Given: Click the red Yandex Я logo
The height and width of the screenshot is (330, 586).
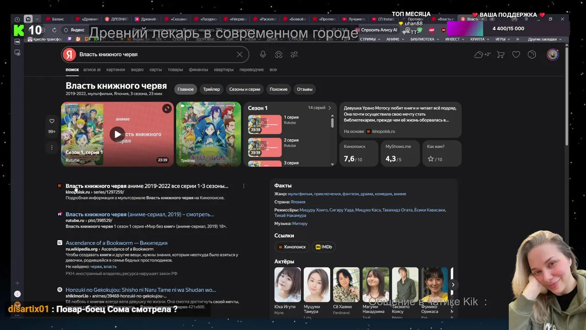Looking at the screenshot, I should click(69, 54).
